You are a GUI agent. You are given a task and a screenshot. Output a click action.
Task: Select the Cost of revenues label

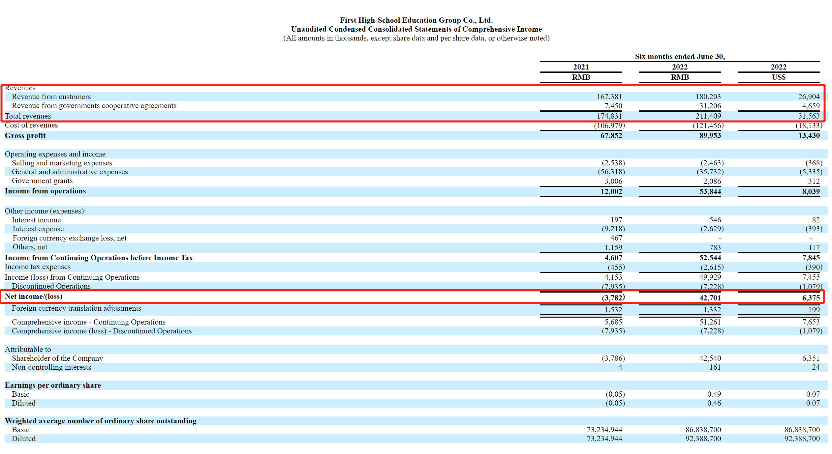click(x=31, y=125)
